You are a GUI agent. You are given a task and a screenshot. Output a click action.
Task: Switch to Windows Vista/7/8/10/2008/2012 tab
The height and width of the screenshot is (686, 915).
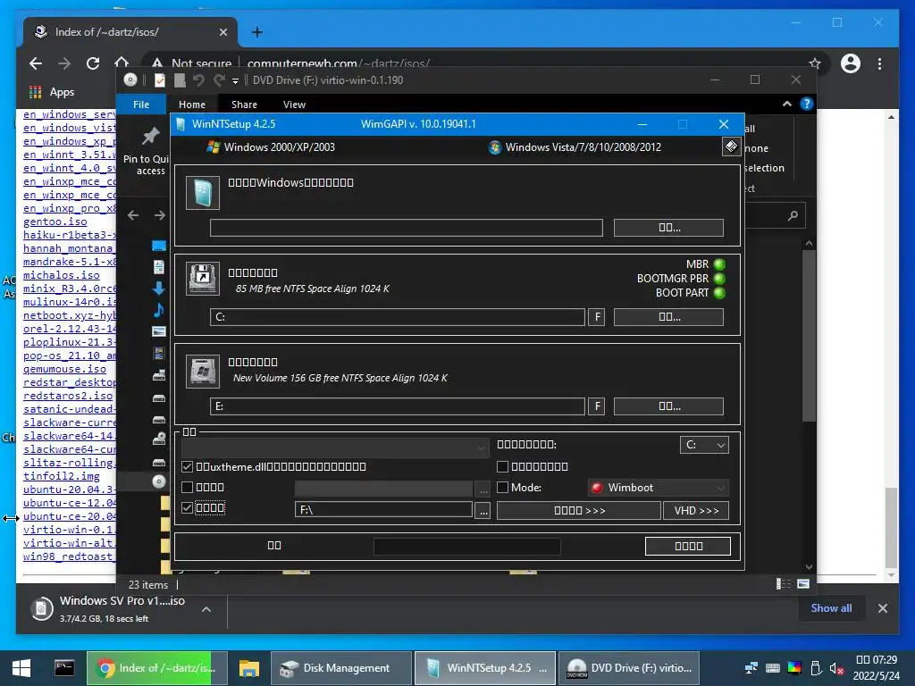click(575, 147)
